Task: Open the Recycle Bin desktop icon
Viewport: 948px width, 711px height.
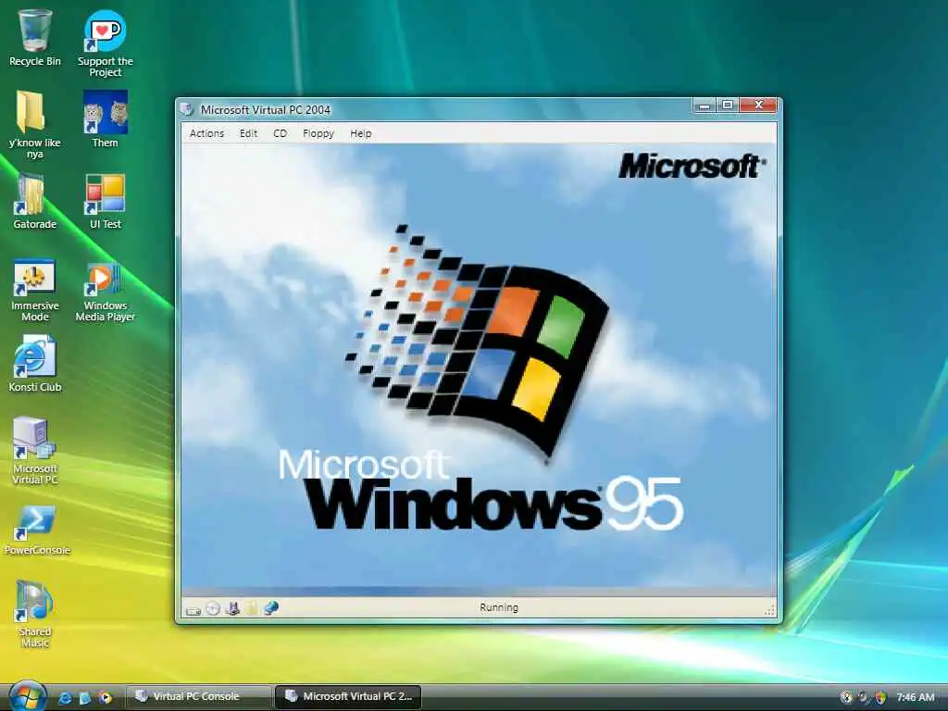Action: (x=34, y=37)
